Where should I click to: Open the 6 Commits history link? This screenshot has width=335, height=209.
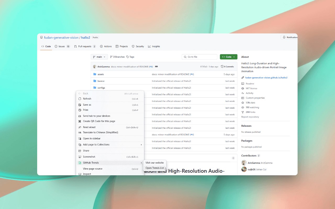pyautogui.click(x=227, y=67)
